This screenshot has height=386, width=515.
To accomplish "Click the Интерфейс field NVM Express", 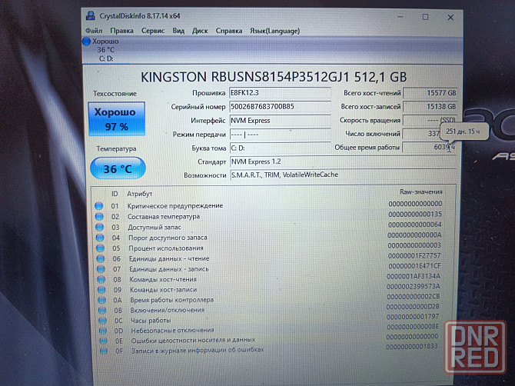I will tap(280, 121).
